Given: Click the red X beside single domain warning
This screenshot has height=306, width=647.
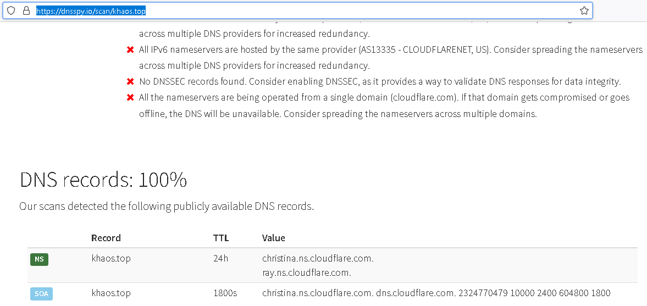Looking at the screenshot, I should pyautogui.click(x=130, y=98).
